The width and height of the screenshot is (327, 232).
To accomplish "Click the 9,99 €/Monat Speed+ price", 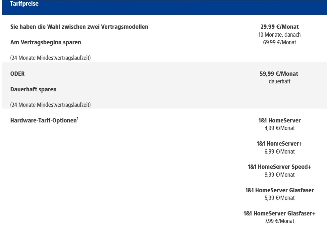I will click(279, 175).
